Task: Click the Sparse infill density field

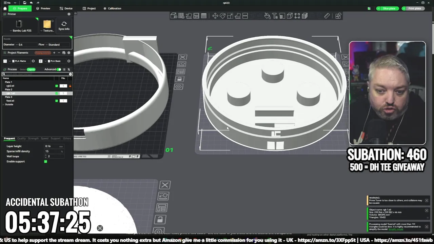Action: 54,151
